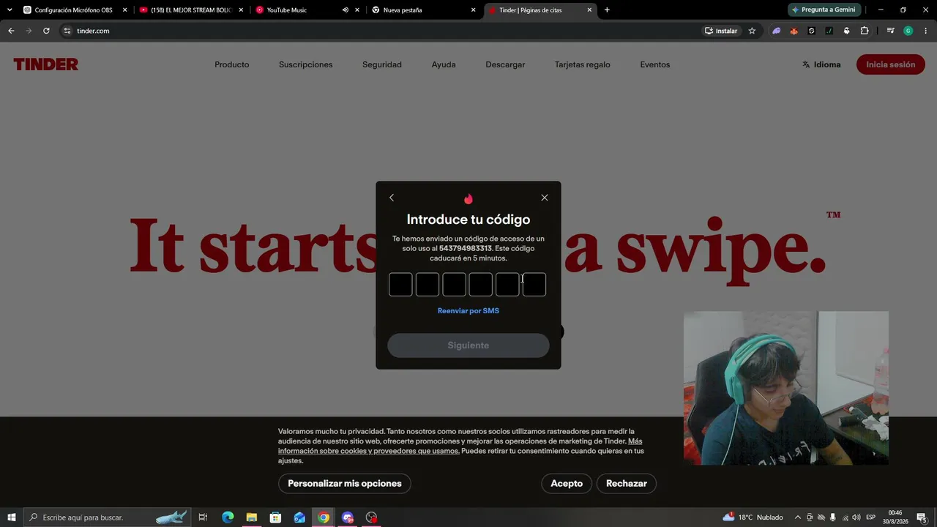
Task: Mute the YouTube Music tab audio
Action: pyautogui.click(x=346, y=10)
